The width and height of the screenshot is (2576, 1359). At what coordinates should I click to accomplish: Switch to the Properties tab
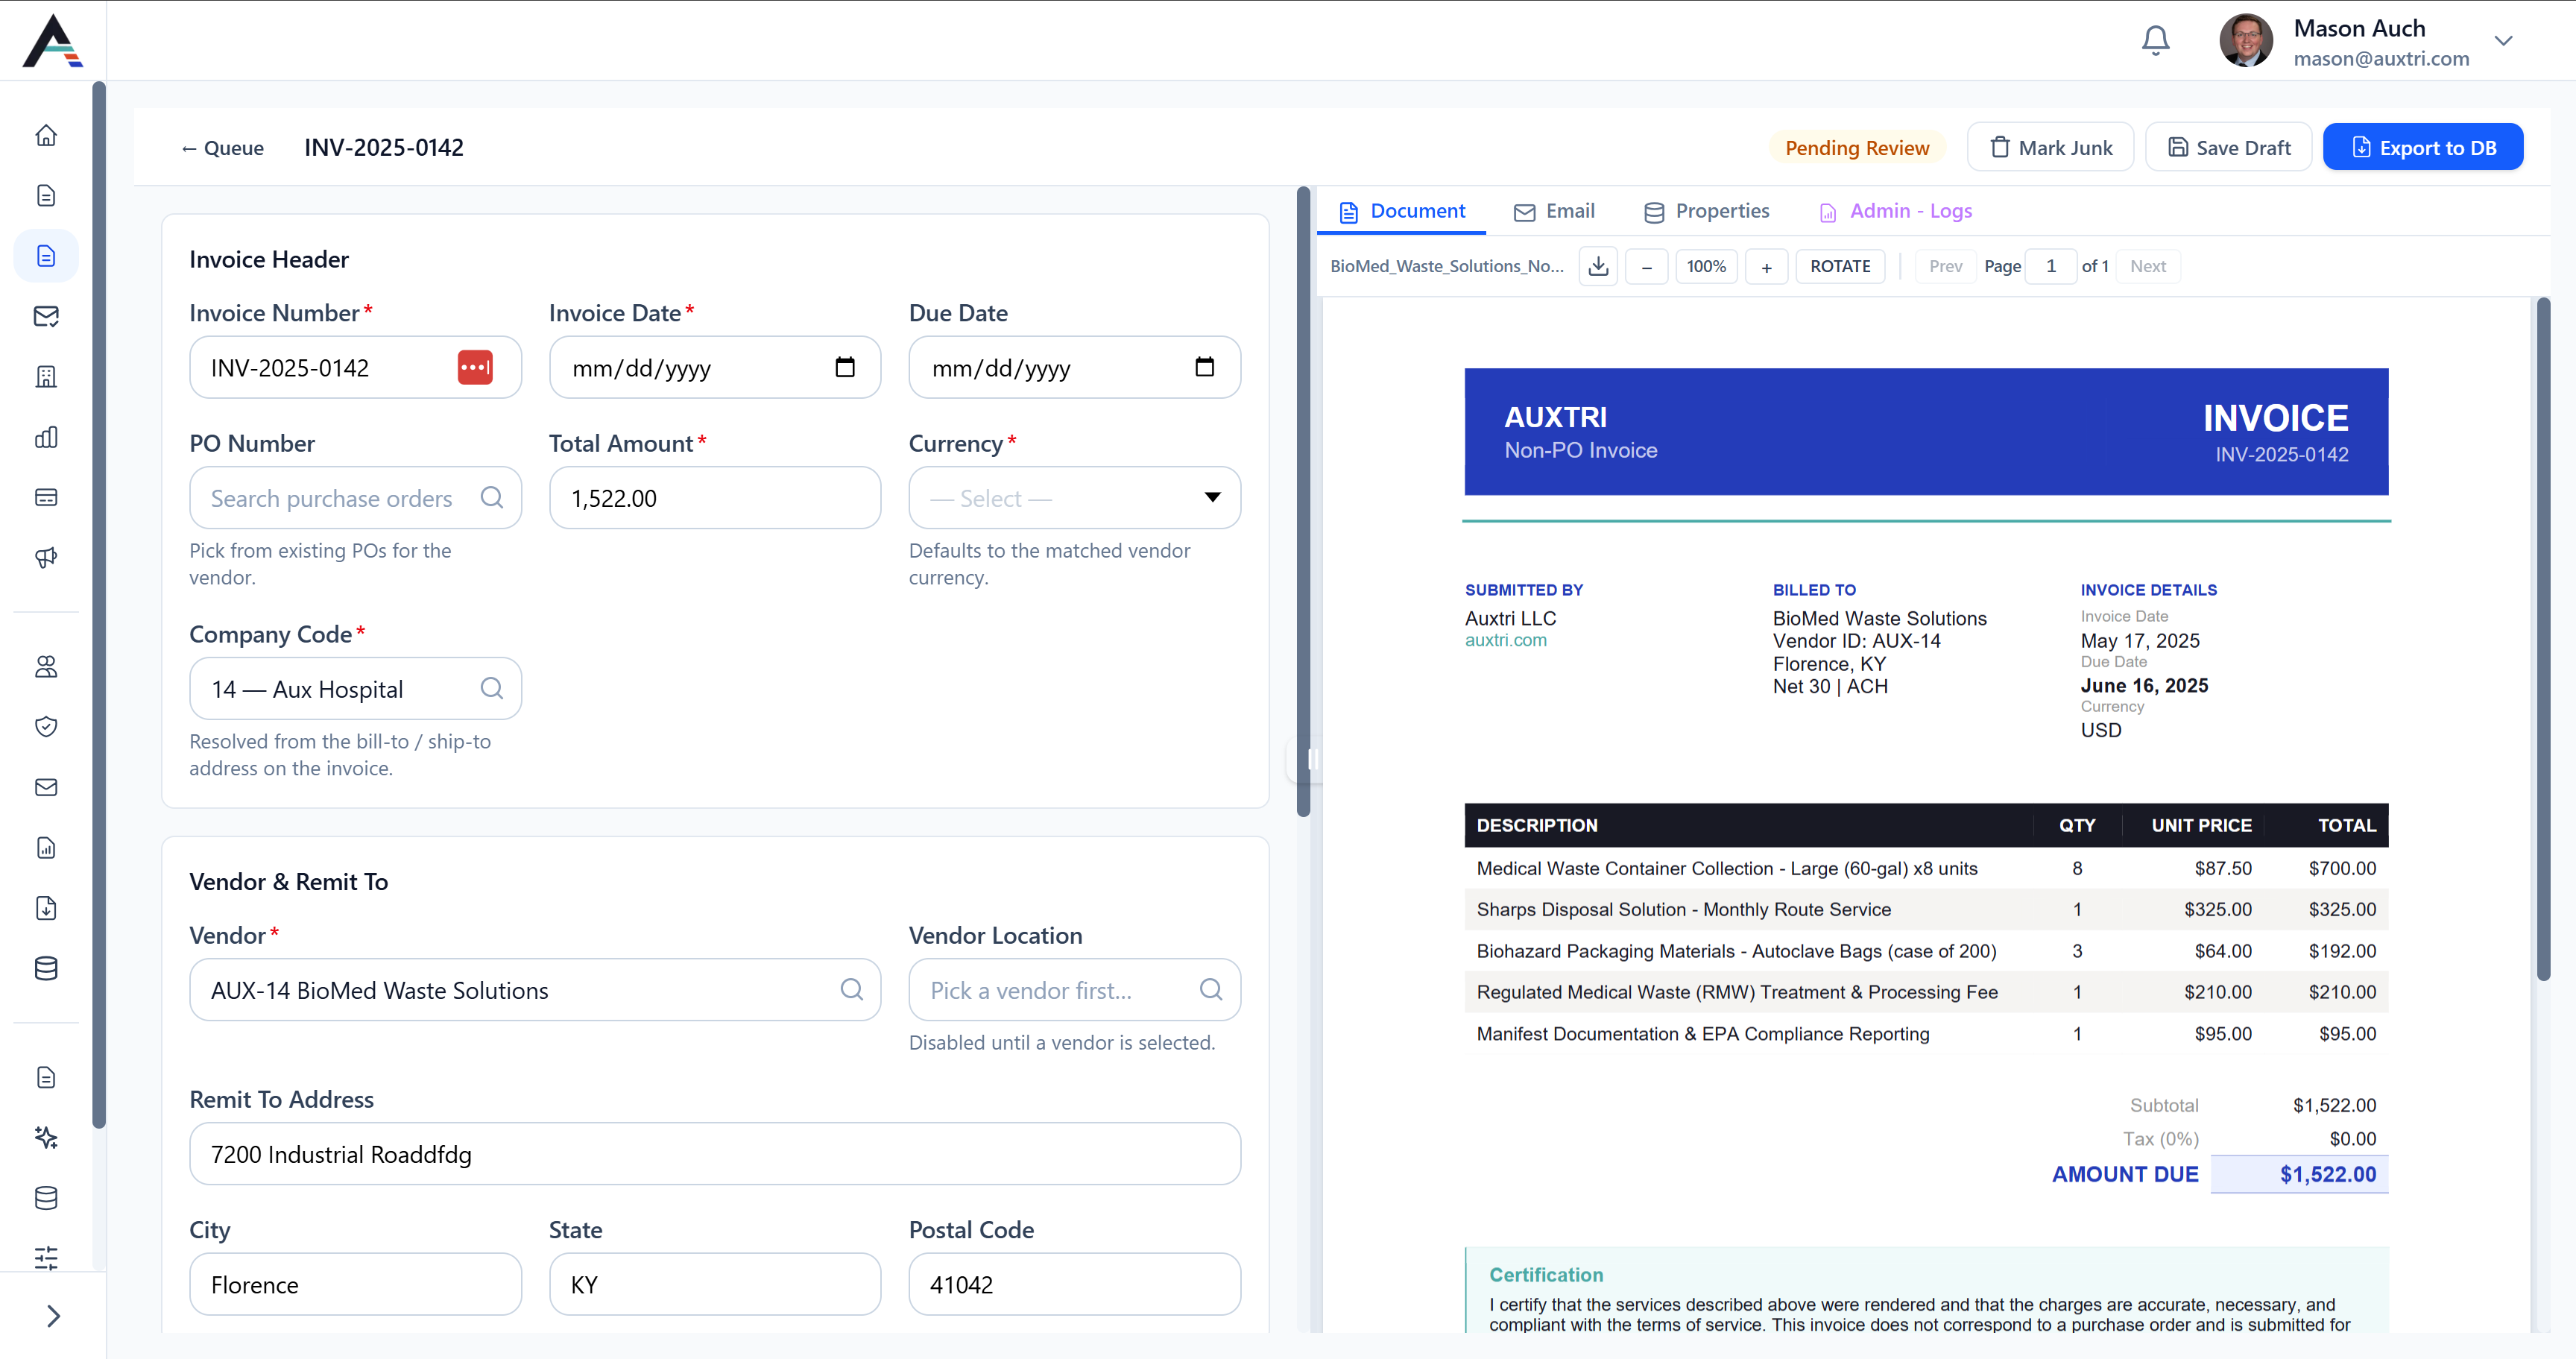(1706, 211)
